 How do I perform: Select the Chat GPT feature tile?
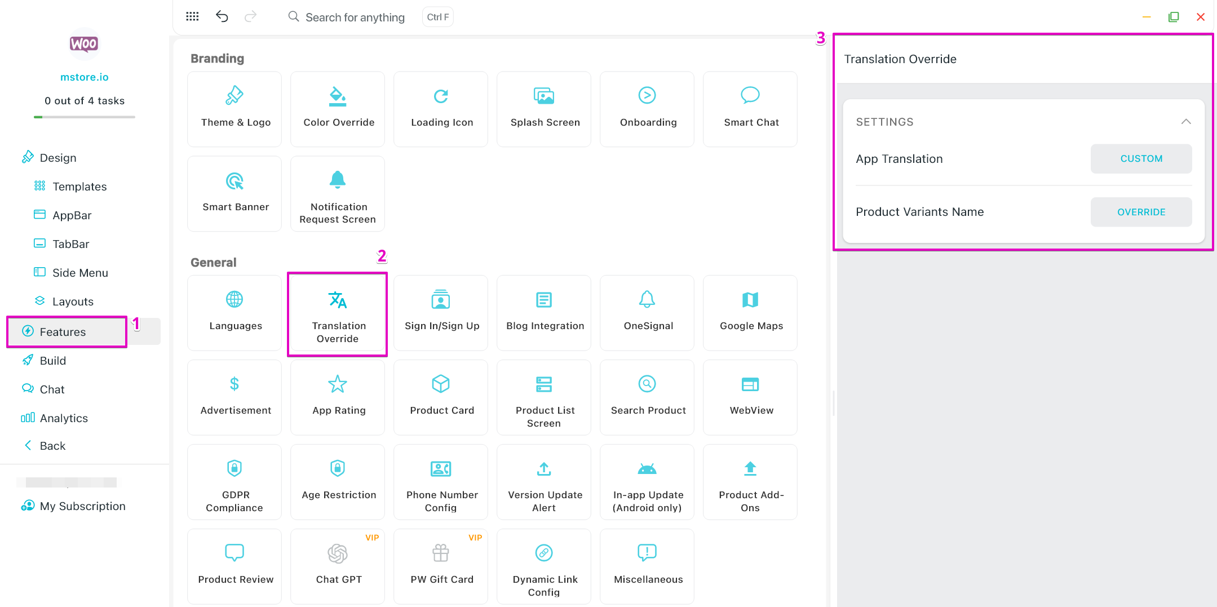[x=338, y=566]
